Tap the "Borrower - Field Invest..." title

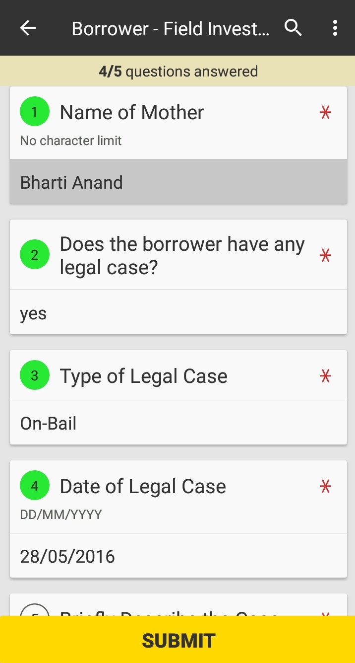click(171, 29)
